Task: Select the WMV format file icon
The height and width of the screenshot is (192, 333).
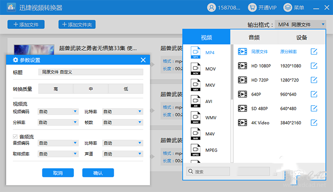Action: (x=196, y=118)
